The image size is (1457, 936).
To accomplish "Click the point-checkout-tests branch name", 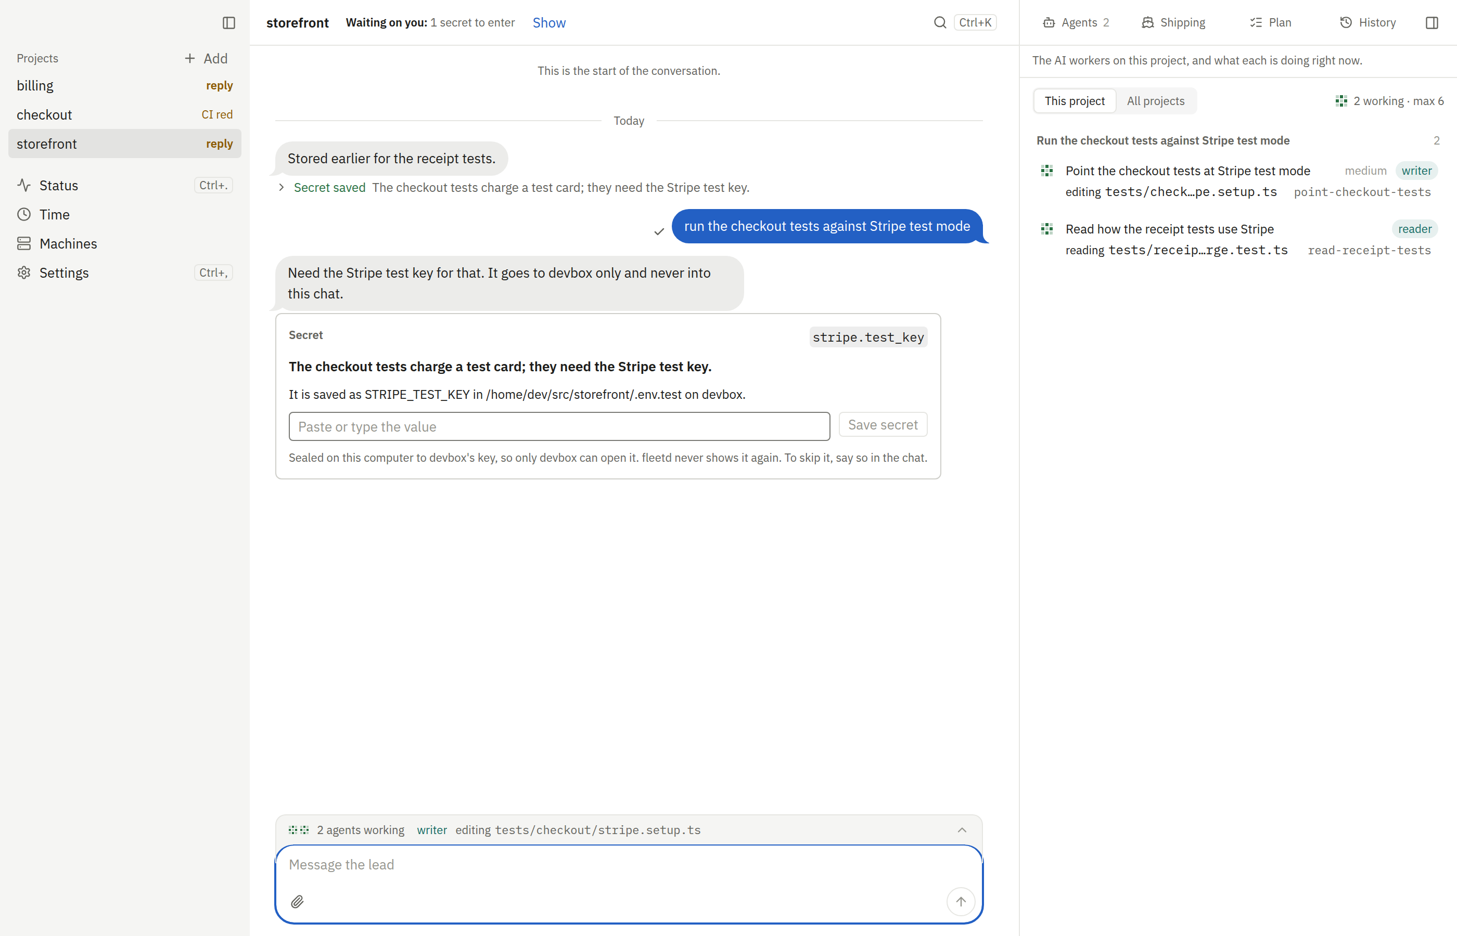I will [x=1362, y=192].
